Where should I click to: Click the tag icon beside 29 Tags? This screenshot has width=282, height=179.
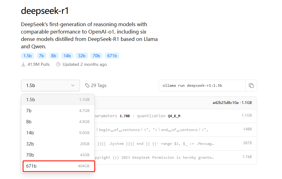(87, 86)
